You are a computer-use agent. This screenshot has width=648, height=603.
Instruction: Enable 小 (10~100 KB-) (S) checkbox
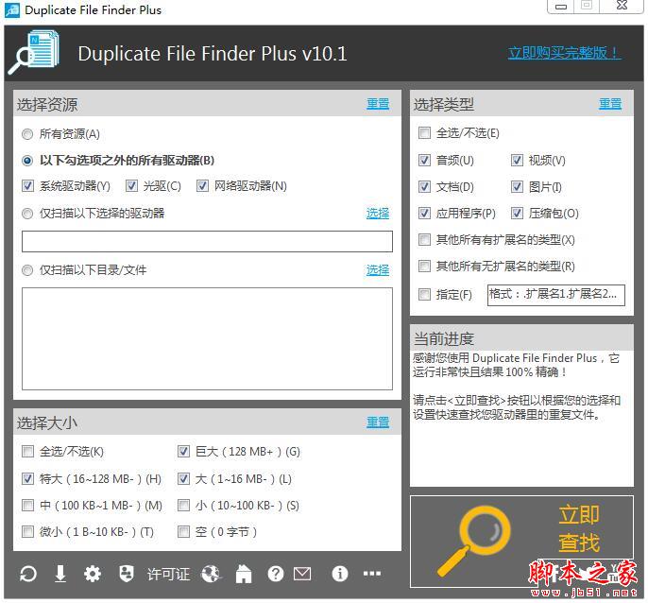coord(183,506)
